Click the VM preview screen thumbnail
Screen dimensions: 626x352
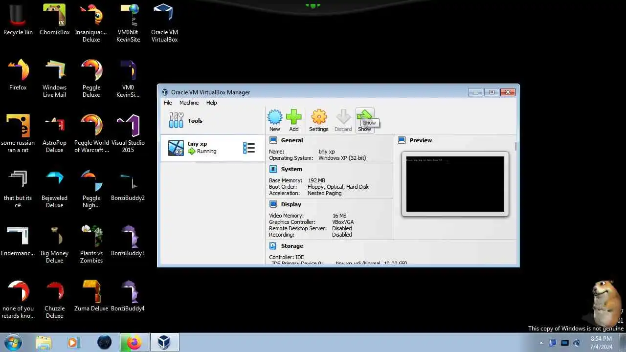(x=455, y=184)
